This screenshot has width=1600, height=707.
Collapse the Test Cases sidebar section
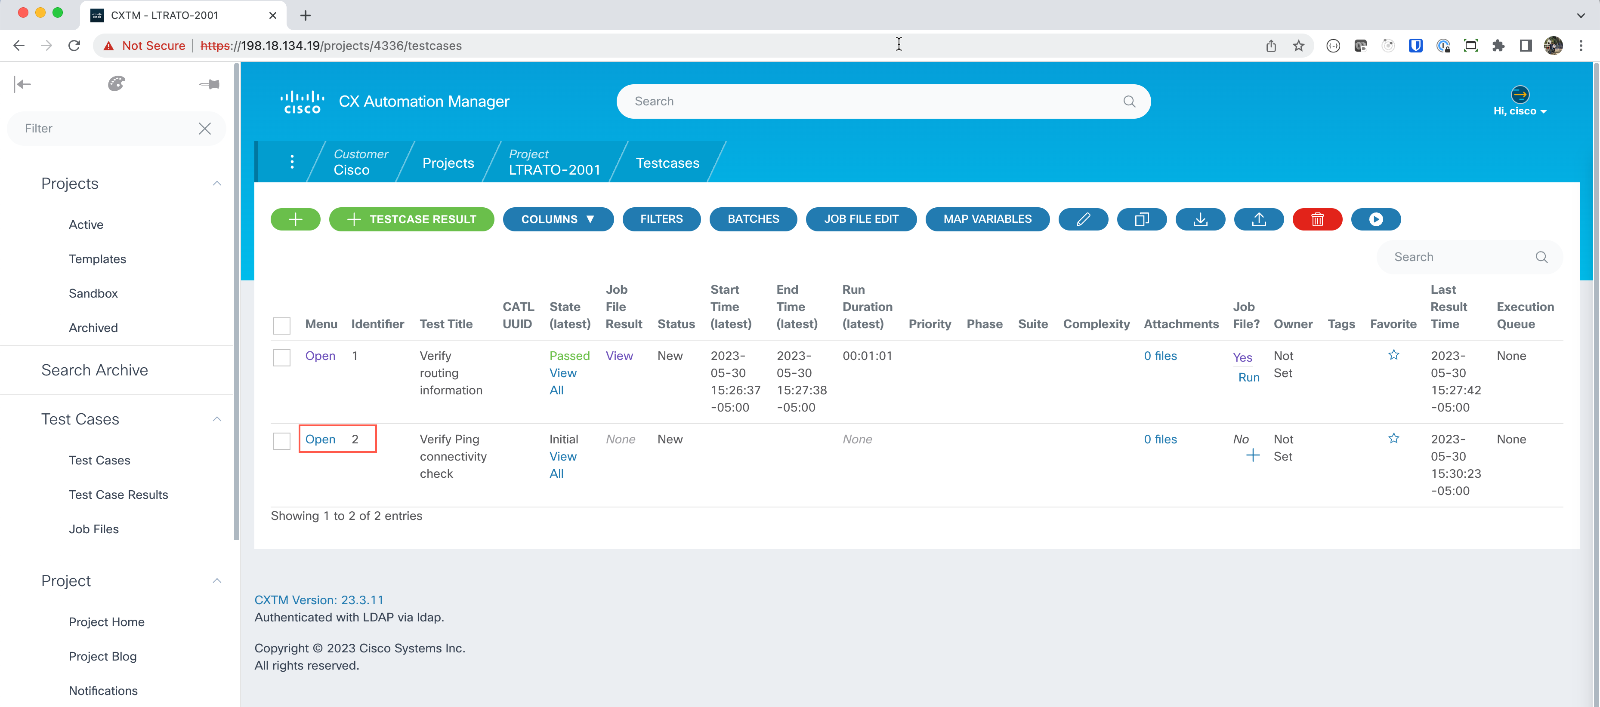[217, 420]
